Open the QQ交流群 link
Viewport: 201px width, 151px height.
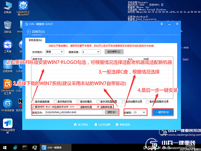tap(102, 125)
